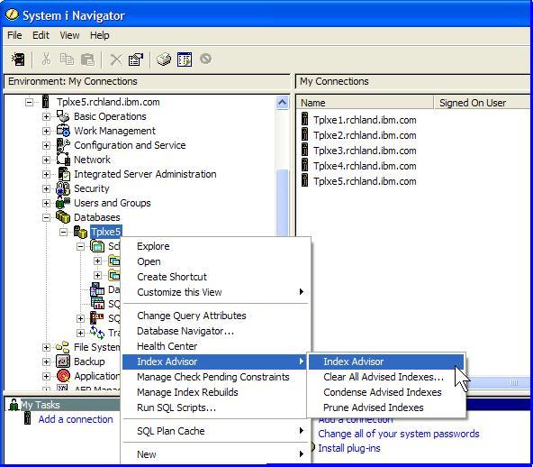Expand the Work Management node
The image size is (533, 467).
coord(46,131)
